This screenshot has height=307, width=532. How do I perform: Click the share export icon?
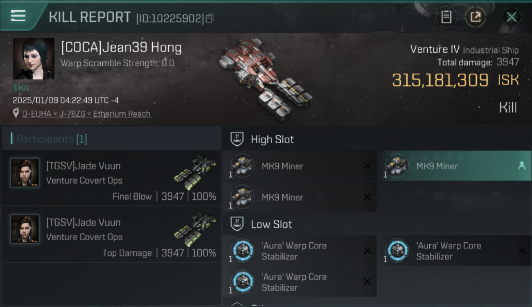click(x=476, y=17)
